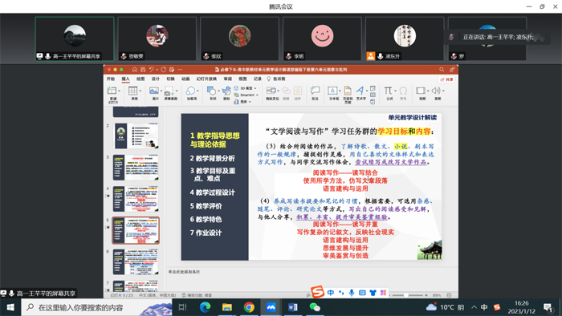Viewport: 562px width, 316px height.
Task: Select participant 李旭 video tile
Action: tap(322, 38)
